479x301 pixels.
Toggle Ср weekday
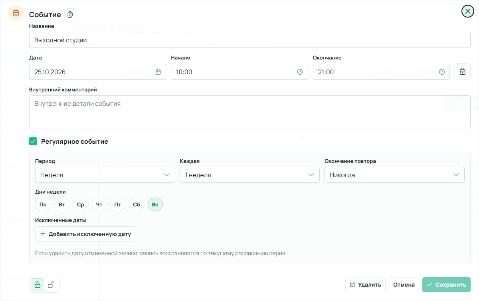81,205
